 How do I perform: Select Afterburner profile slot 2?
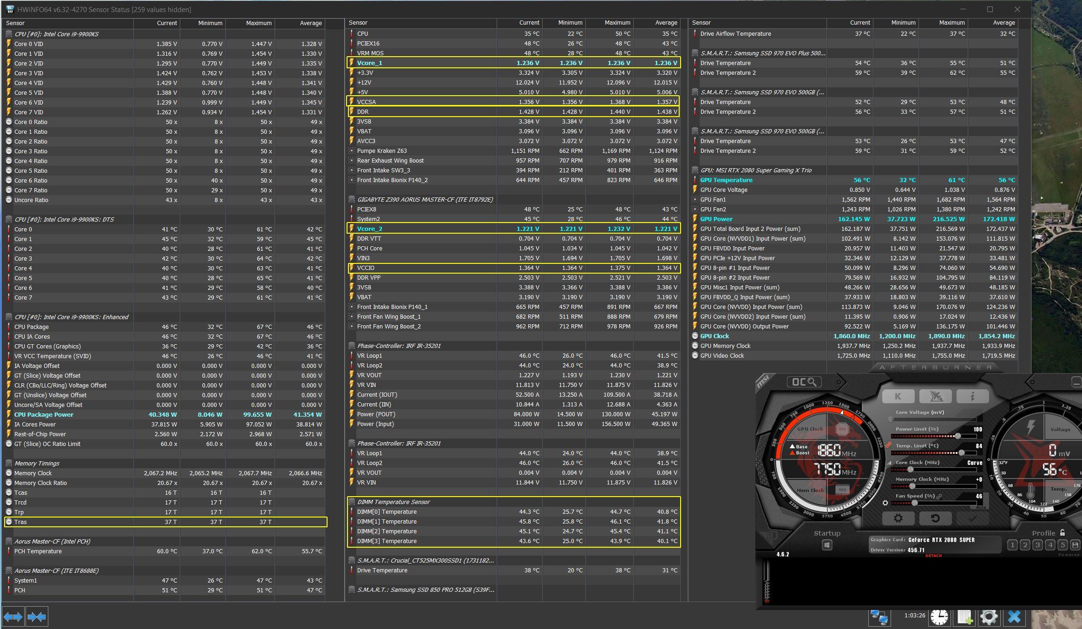1025,545
